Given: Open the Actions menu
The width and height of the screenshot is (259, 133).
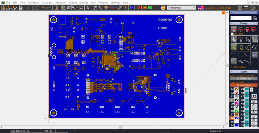Looking at the screenshot, I should pos(73,2).
